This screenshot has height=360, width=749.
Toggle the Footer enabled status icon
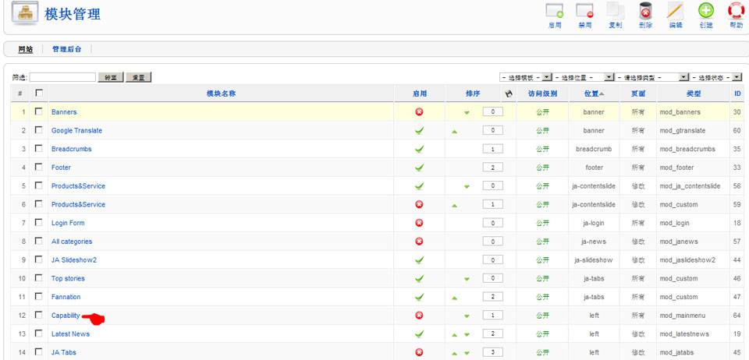[x=420, y=168]
